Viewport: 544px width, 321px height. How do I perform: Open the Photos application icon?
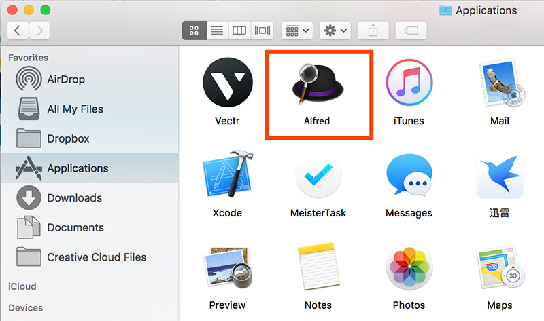(x=409, y=267)
